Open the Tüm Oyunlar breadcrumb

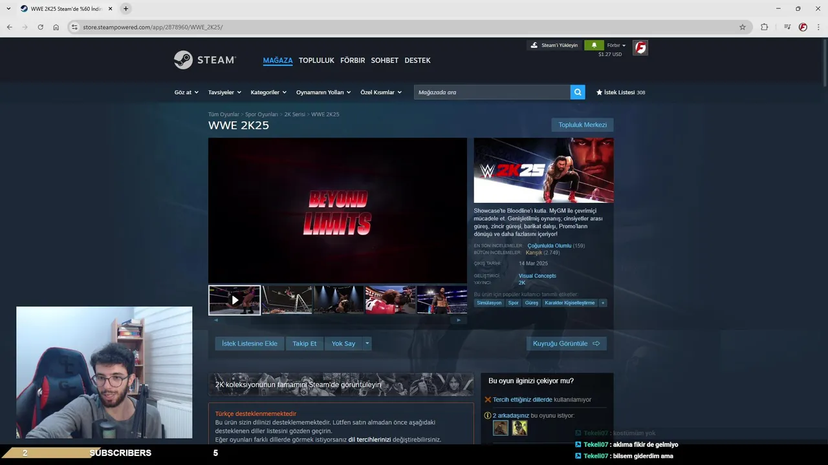pyautogui.click(x=224, y=114)
